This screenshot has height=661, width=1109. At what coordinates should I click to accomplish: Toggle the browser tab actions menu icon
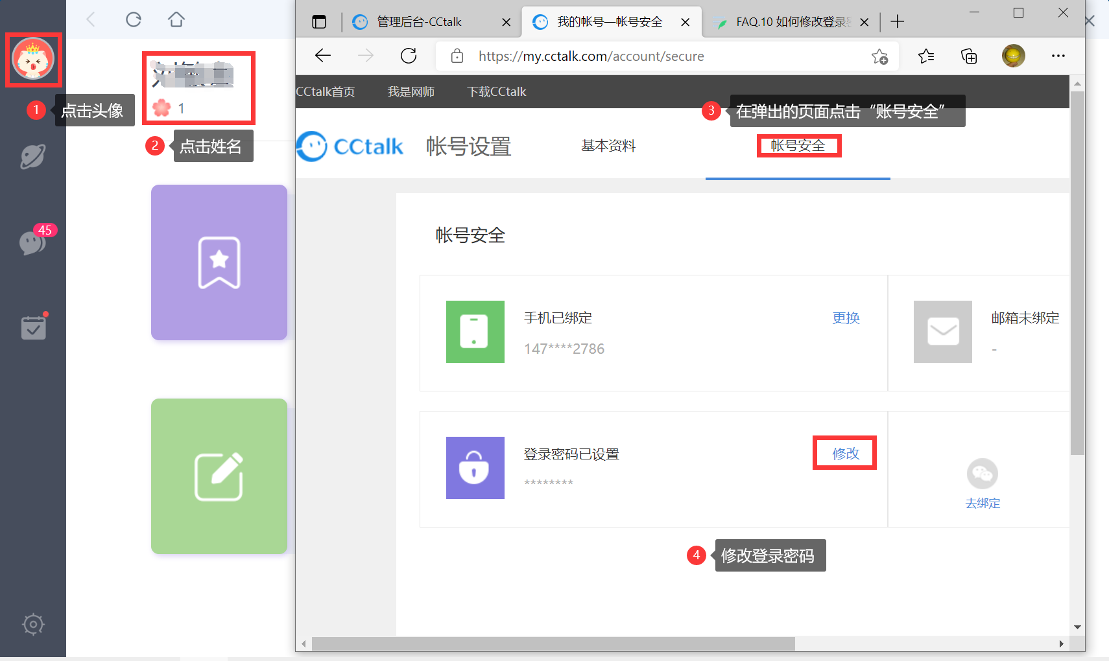coord(319,22)
